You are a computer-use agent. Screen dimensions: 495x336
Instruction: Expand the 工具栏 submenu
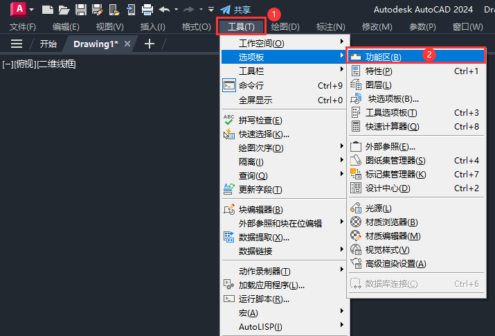tap(283, 71)
